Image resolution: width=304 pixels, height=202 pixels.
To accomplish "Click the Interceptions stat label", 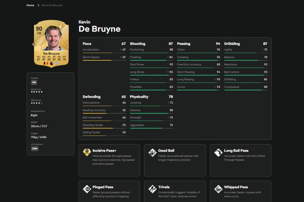I will (x=91, y=103).
